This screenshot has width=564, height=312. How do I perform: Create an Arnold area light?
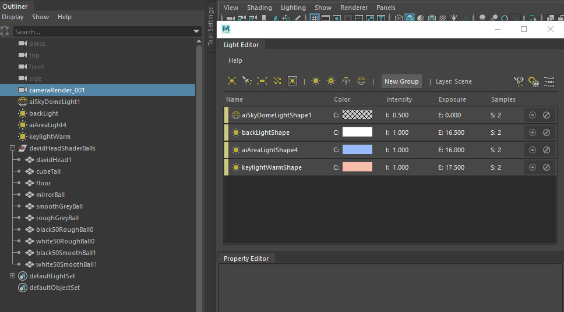pos(315,81)
